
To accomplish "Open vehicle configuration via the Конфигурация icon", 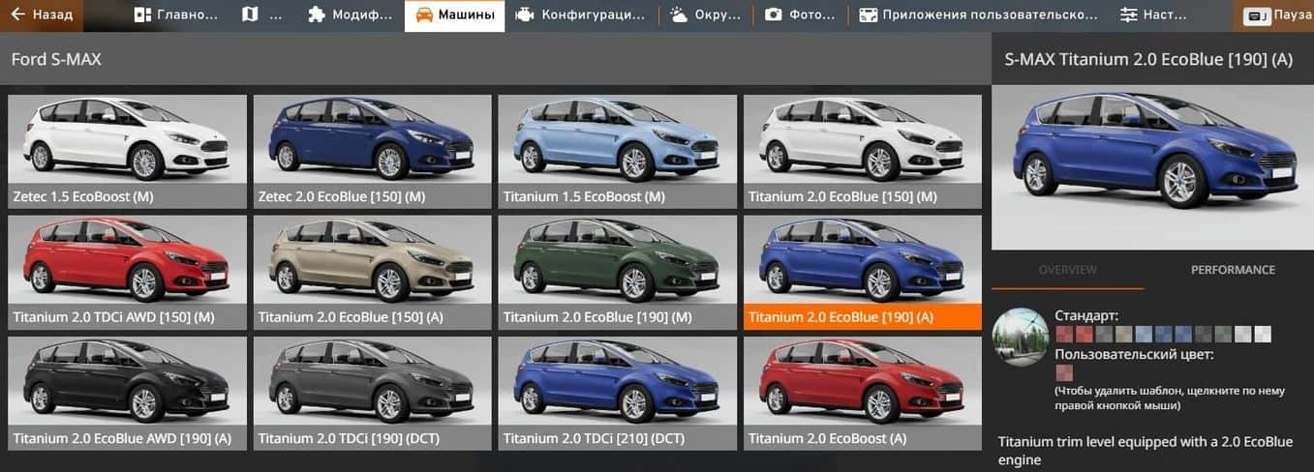I will pos(525,15).
